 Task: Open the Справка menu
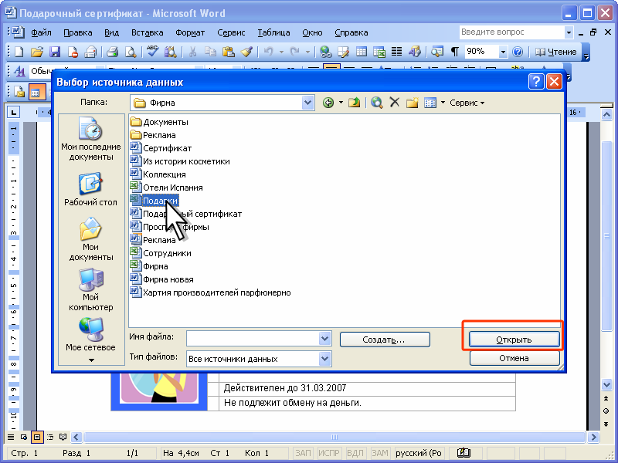pos(351,32)
